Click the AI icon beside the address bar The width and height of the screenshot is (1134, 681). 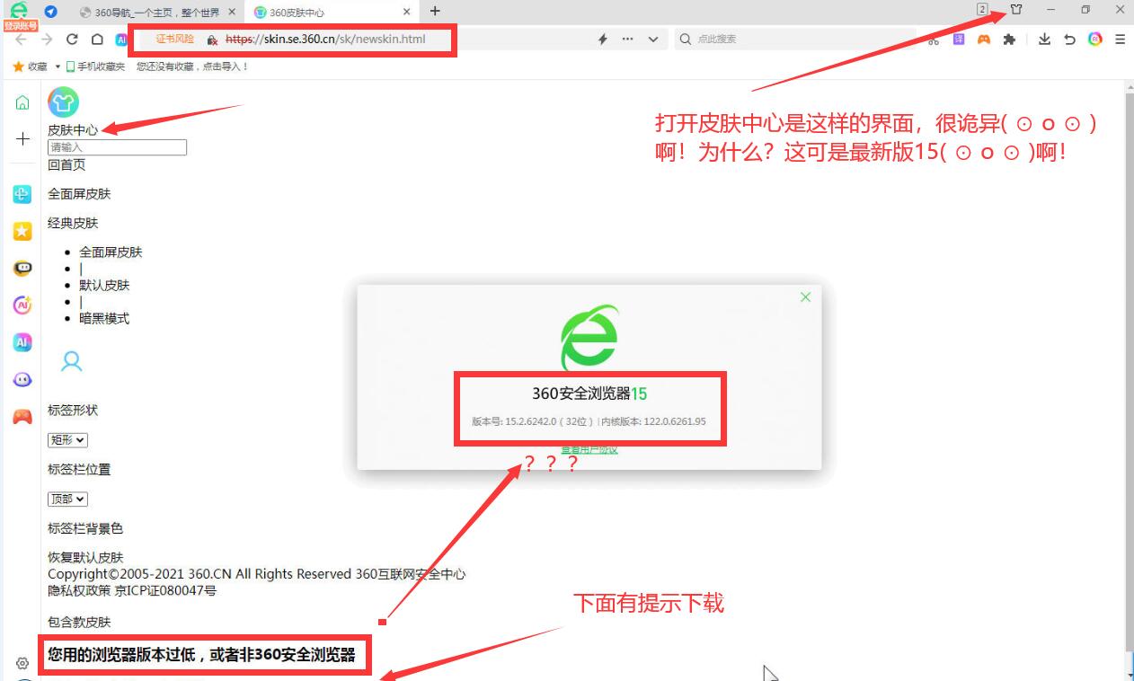tap(121, 40)
